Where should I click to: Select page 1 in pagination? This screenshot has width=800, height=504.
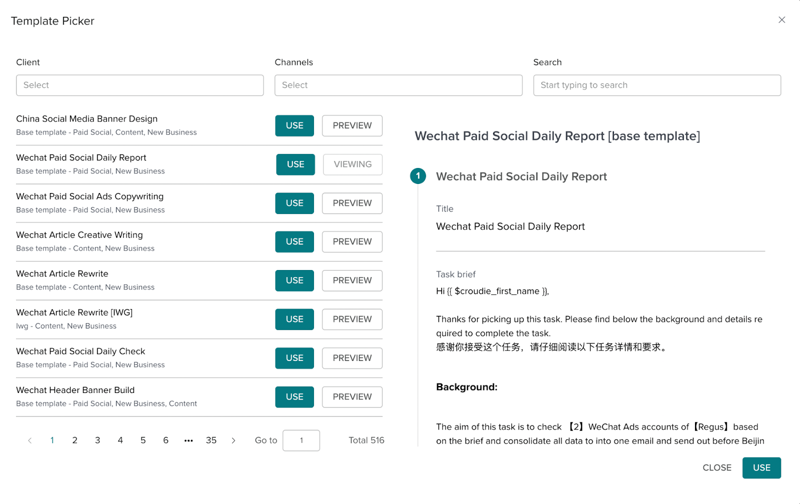(x=52, y=440)
